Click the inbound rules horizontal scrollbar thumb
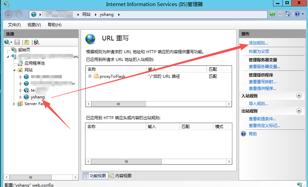 [118, 104]
